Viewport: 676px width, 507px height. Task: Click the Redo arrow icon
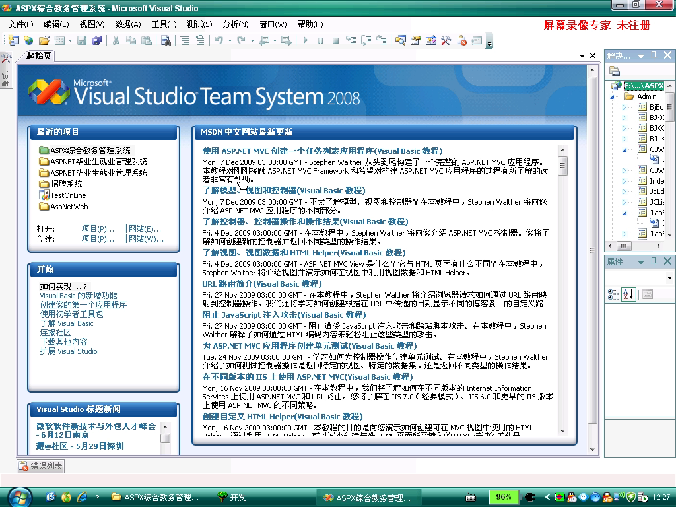(242, 40)
